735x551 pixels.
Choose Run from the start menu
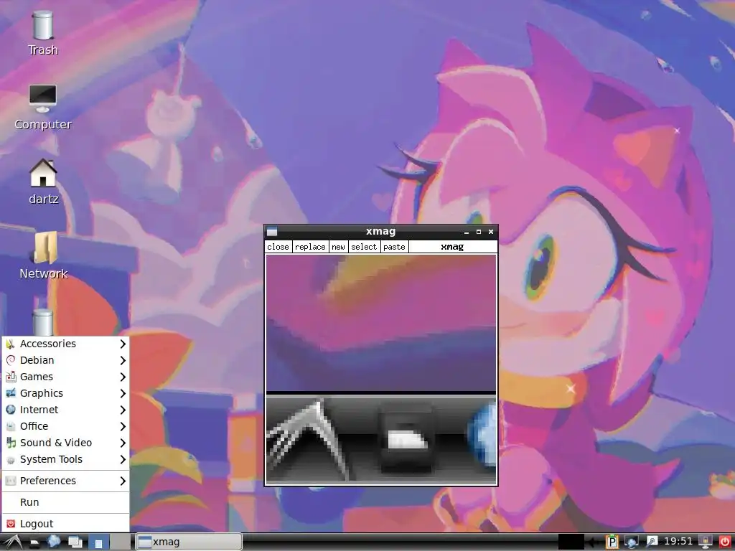[x=65, y=502]
